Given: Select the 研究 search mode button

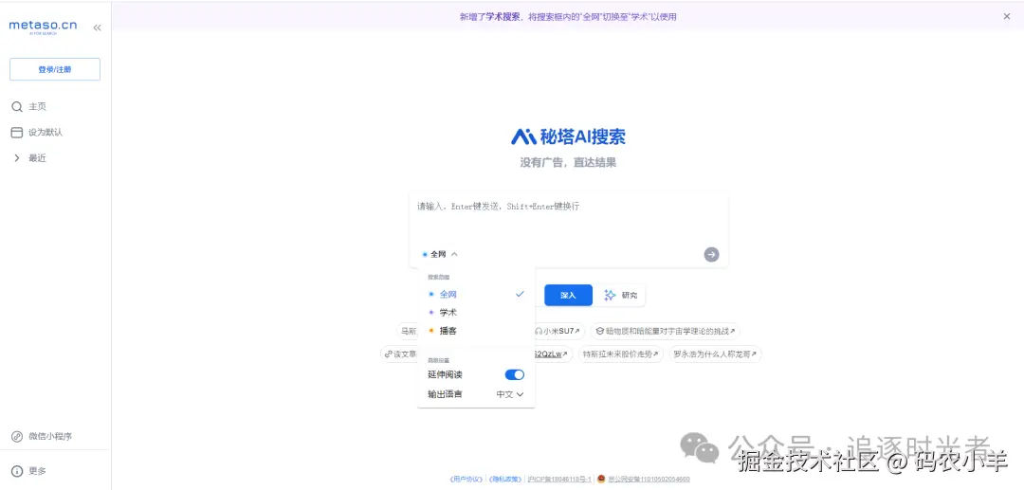Looking at the screenshot, I should click(x=620, y=295).
